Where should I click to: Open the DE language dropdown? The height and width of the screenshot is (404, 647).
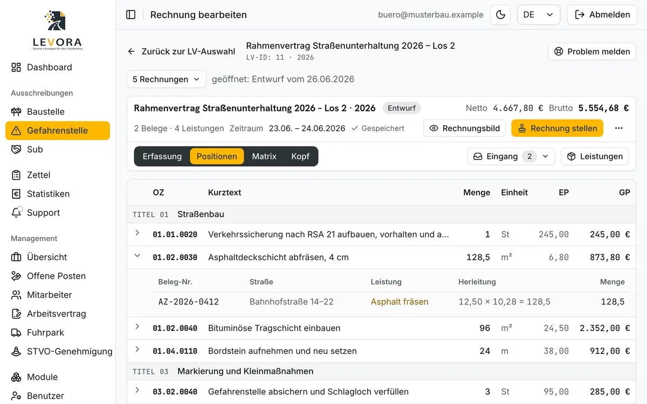[x=539, y=15]
